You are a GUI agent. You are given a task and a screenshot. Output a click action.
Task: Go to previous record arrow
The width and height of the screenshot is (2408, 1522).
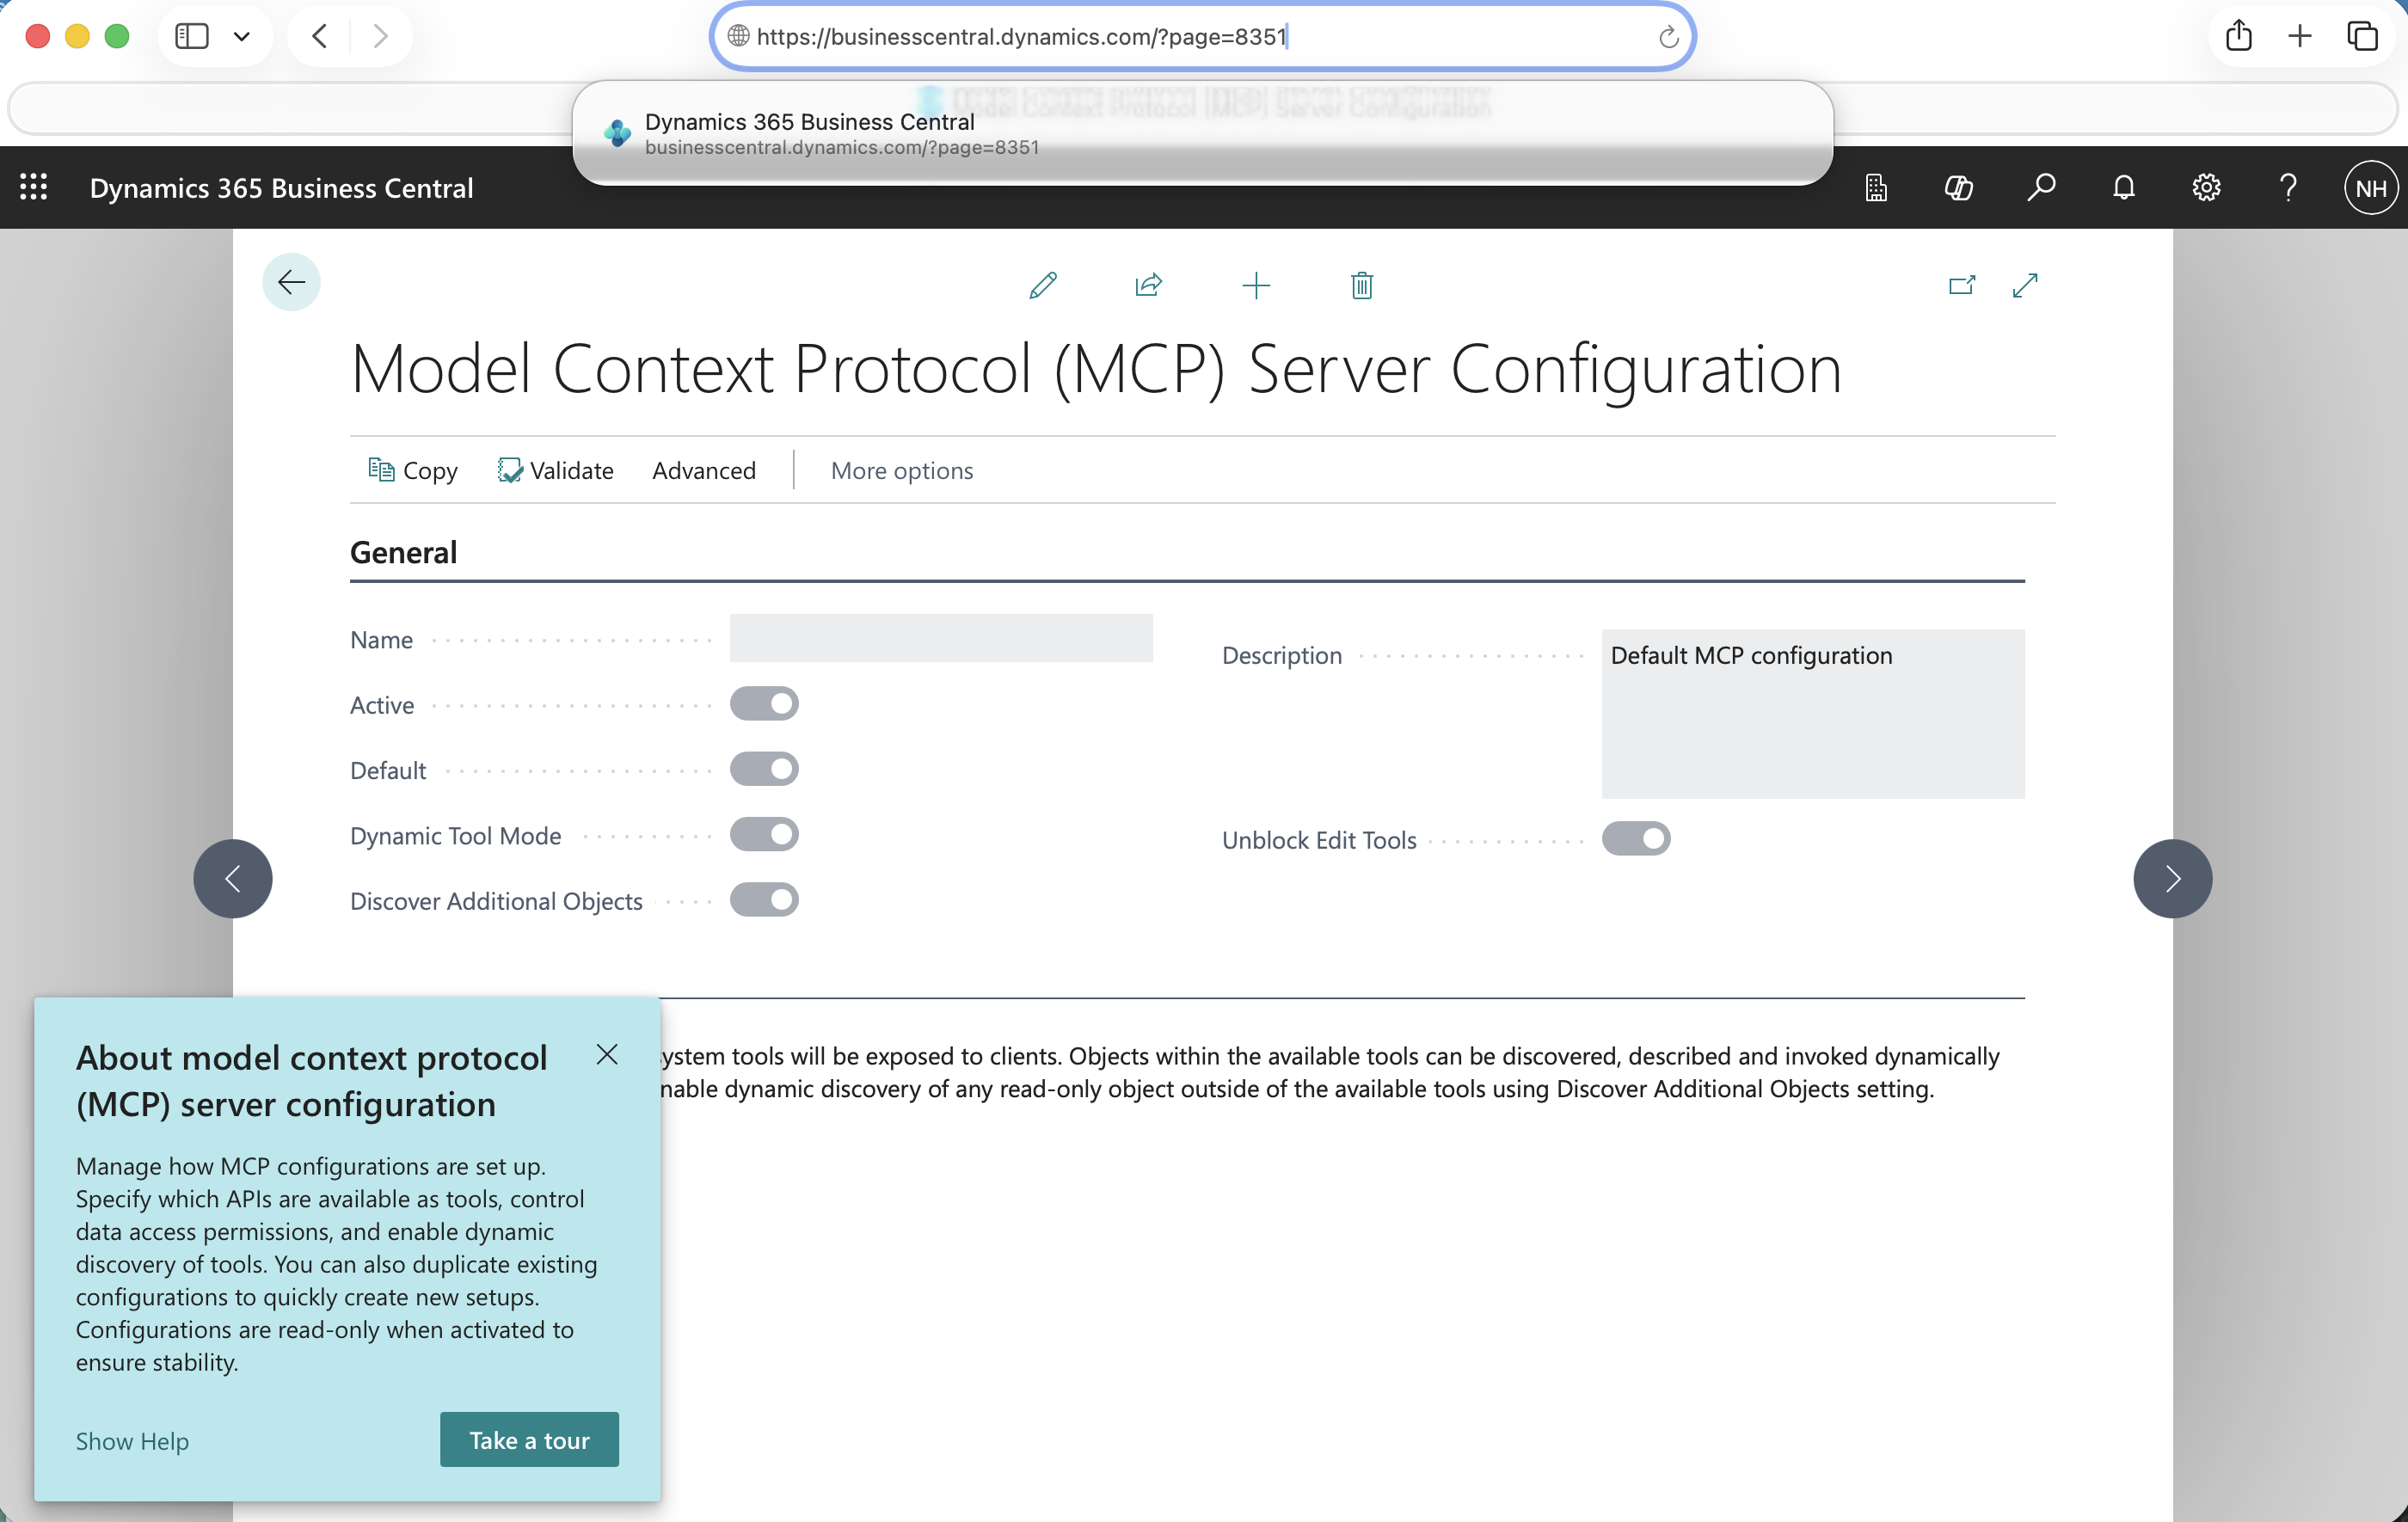click(233, 879)
